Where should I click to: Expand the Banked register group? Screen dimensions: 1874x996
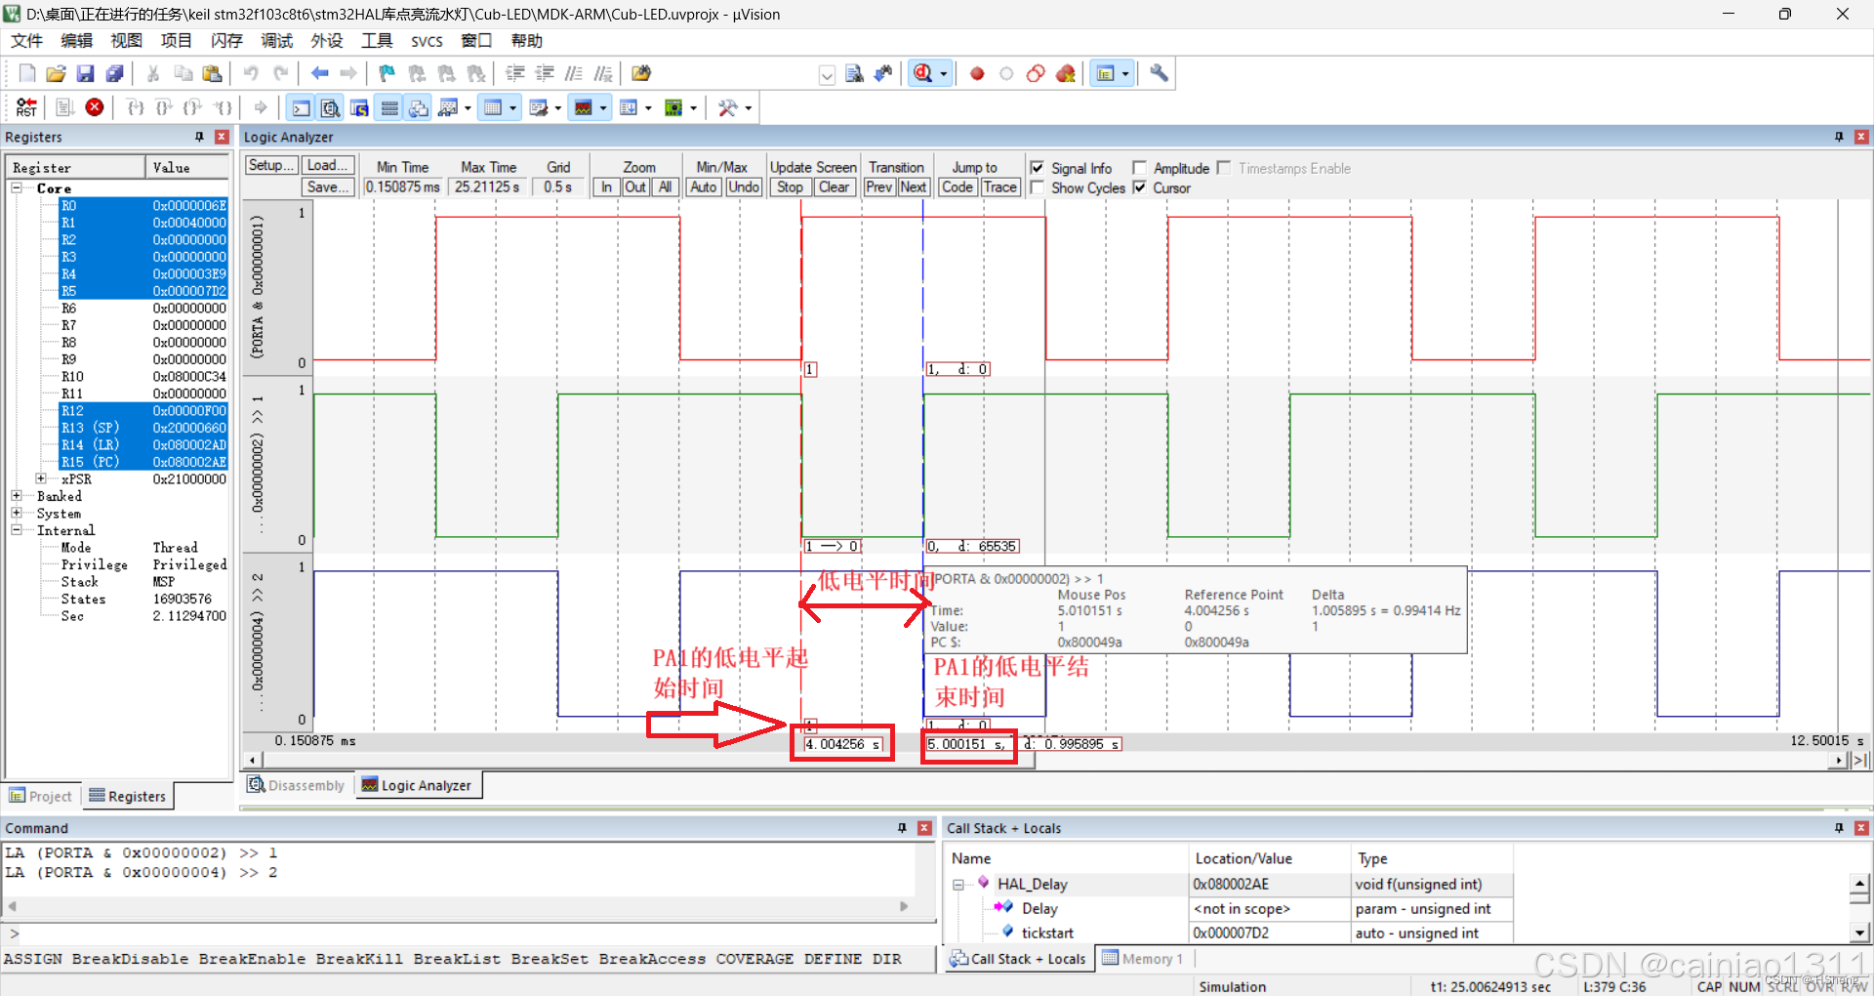click(17, 495)
